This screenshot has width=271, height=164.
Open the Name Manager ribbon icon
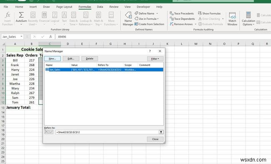point(128,15)
